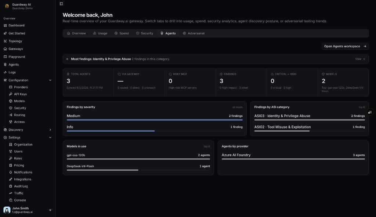
Task: Click the Audit Log icon
Action: (x=11, y=186)
